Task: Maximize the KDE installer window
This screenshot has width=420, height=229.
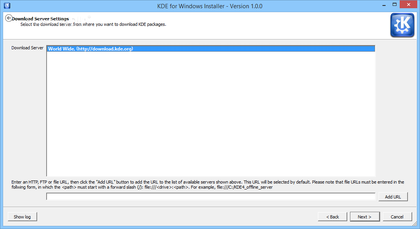Action: pos(394,5)
